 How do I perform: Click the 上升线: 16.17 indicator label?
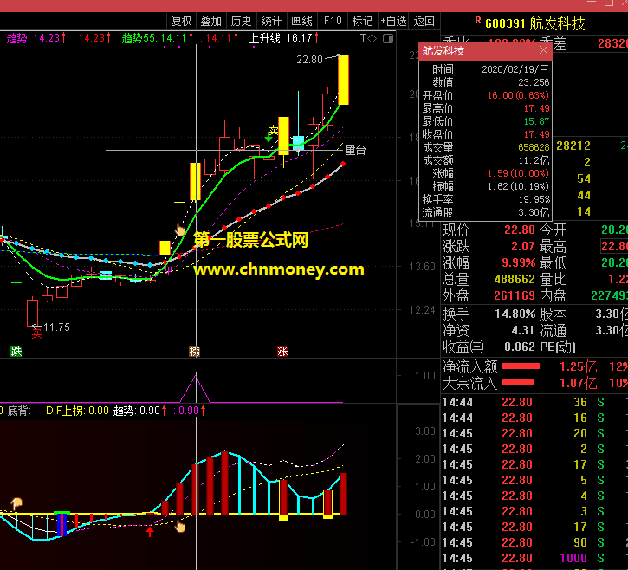tap(284, 38)
